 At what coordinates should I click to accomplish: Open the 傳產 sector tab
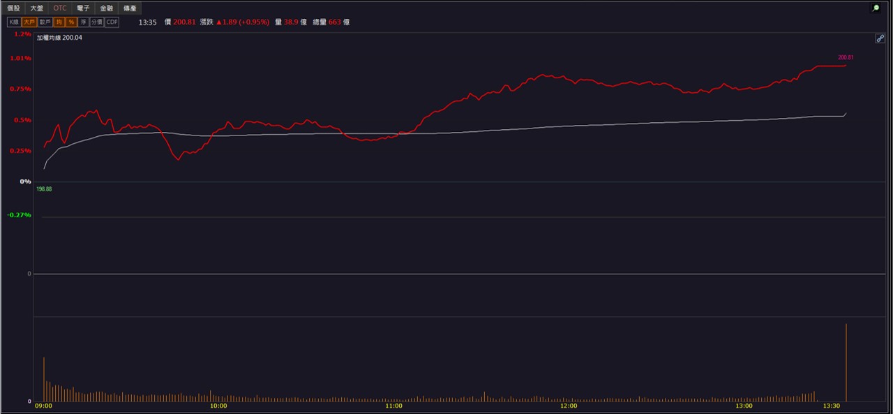pyautogui.click(x=130, y=8)
